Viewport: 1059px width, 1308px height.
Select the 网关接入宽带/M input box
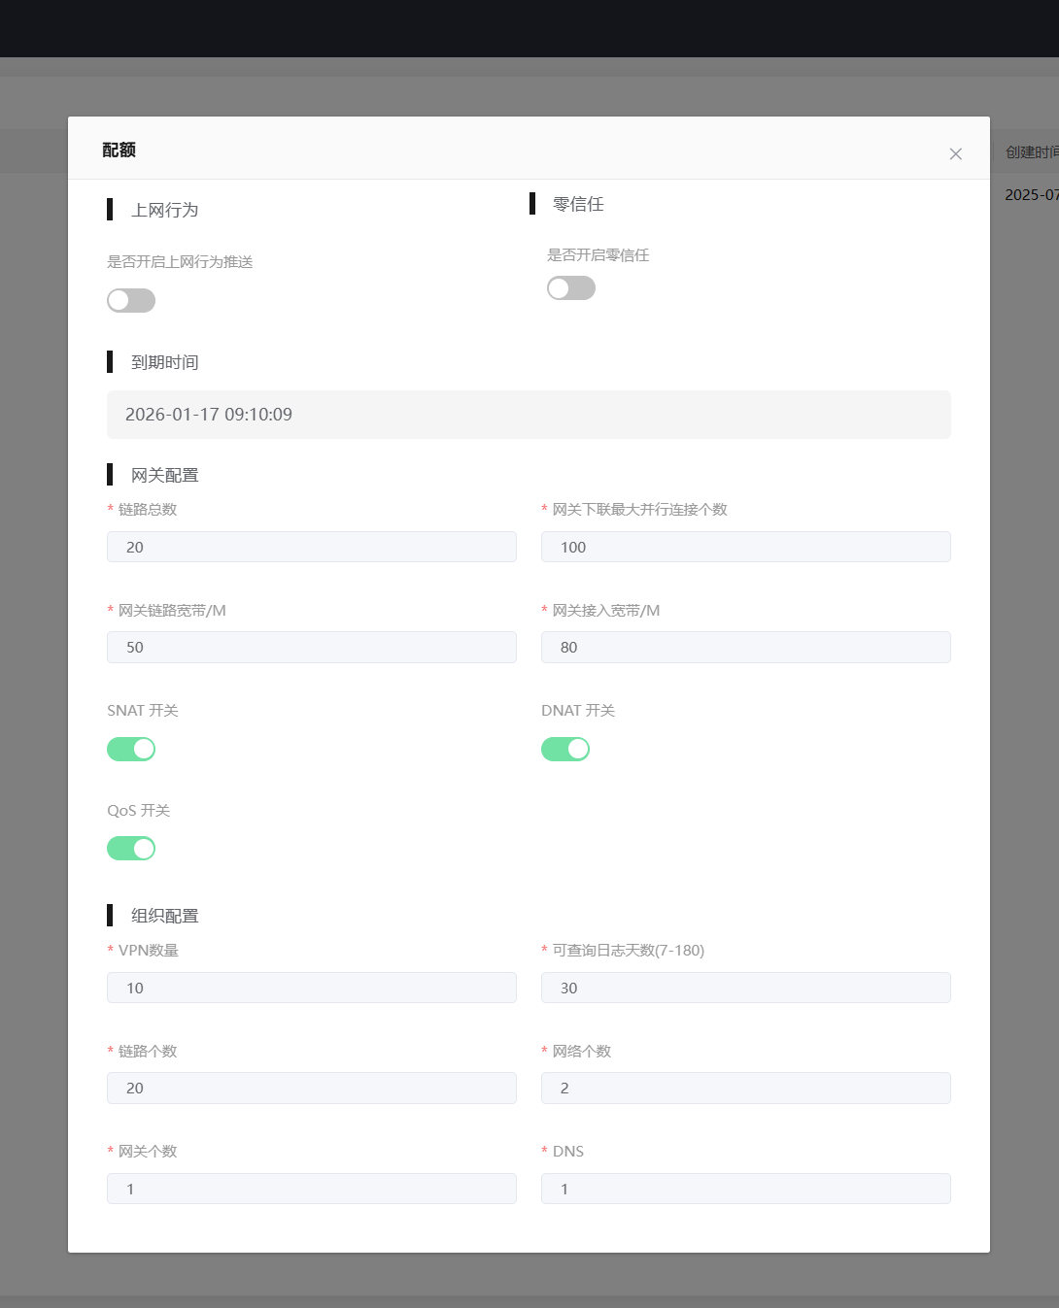coord(745,648)
